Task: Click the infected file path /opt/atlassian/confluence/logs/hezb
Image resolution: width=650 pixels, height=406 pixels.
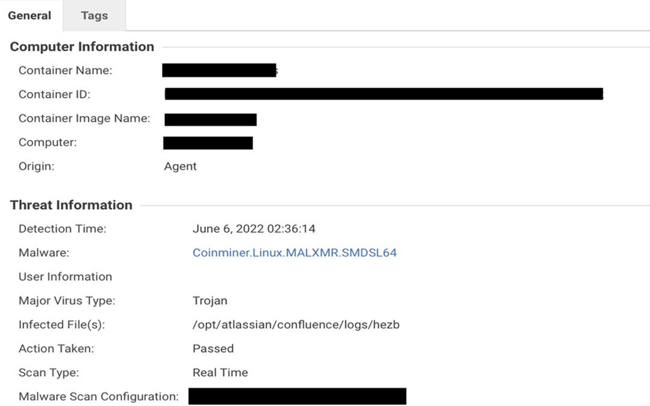Action: coord(296,325)
